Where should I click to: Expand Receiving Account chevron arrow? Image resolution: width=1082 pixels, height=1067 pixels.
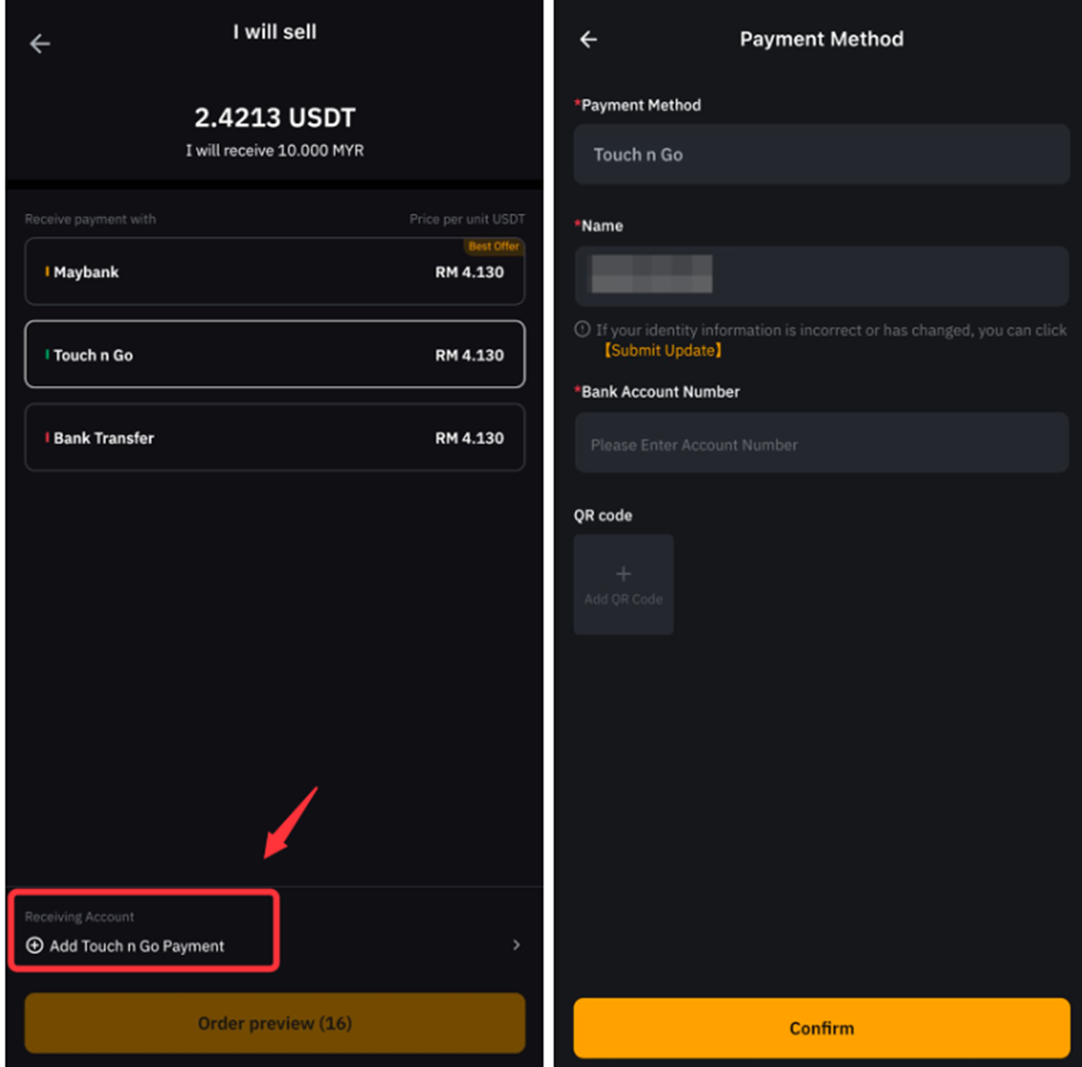click(516, 945)
